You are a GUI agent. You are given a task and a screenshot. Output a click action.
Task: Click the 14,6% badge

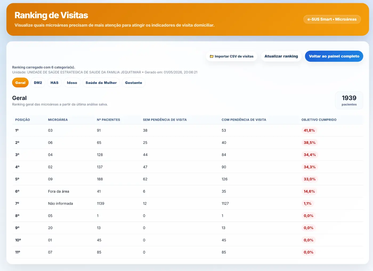pos(309,191)
